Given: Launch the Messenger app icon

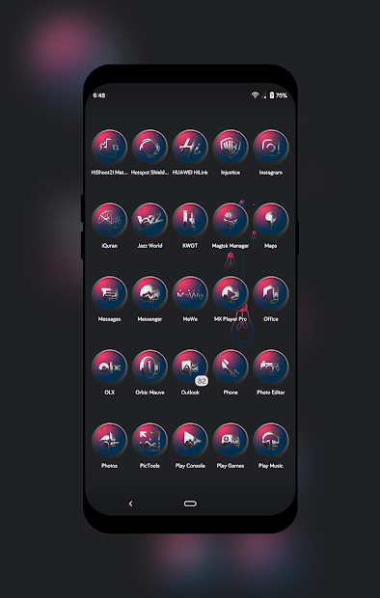Looking at the screenshot, I should click(x=149, y=293).
